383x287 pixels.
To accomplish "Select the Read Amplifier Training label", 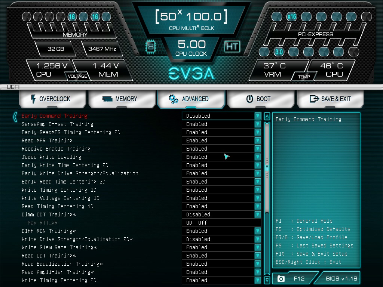I will click(x=58, y=272).
